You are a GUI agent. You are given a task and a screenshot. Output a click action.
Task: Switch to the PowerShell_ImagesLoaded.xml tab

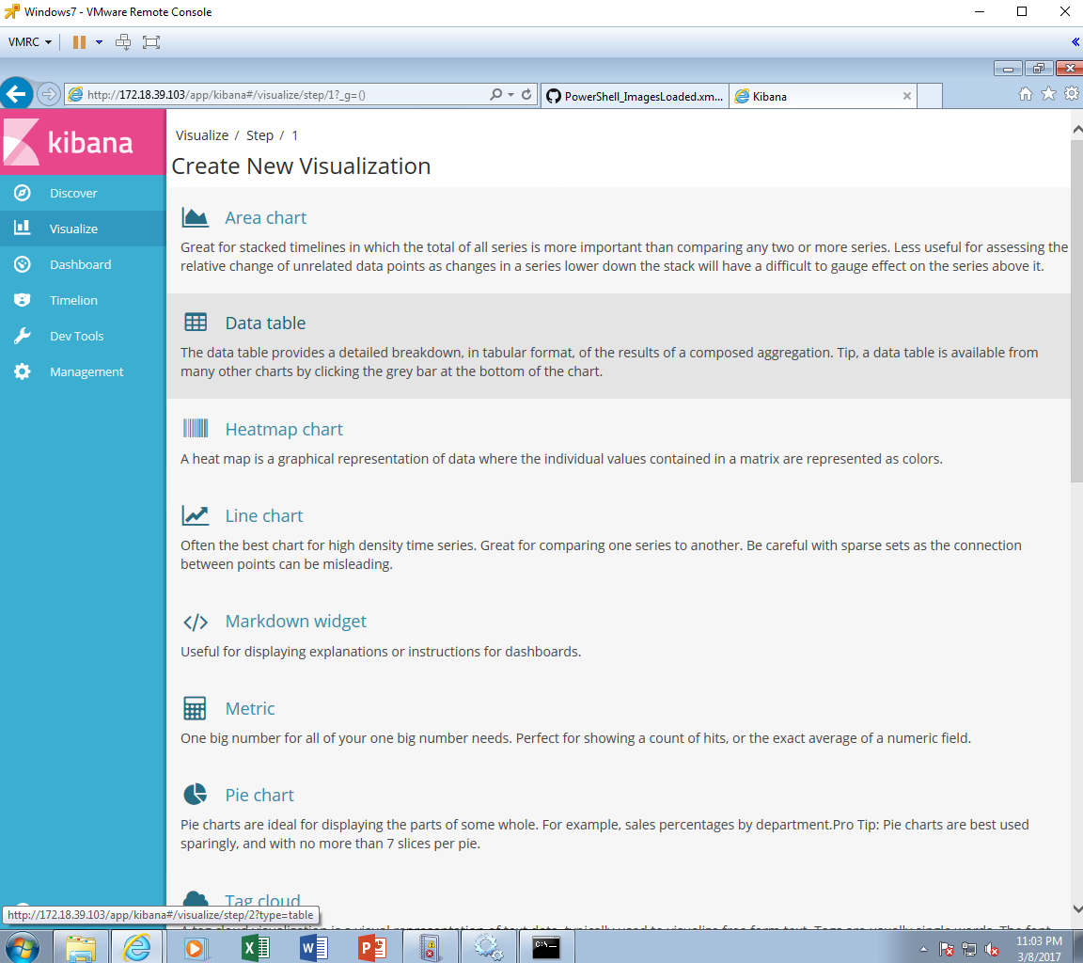(x=635, y=96)
